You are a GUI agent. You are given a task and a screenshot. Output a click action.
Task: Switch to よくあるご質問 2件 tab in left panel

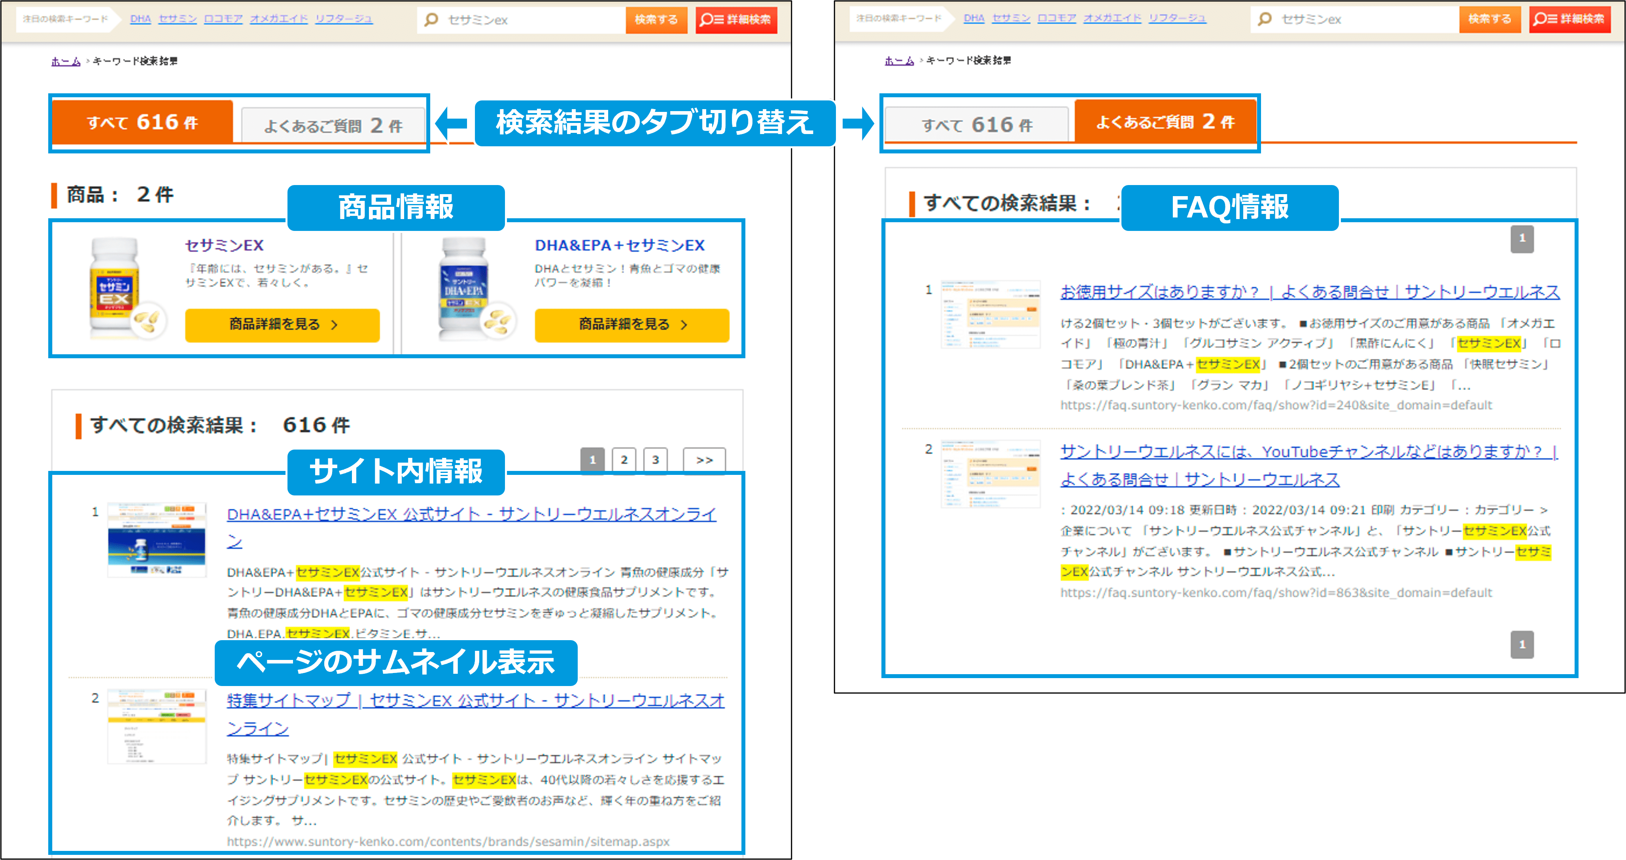click(x=333, y=126)
